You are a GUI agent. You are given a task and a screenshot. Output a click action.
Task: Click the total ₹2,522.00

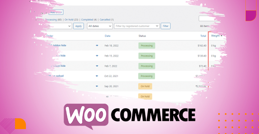coord(201,86)
